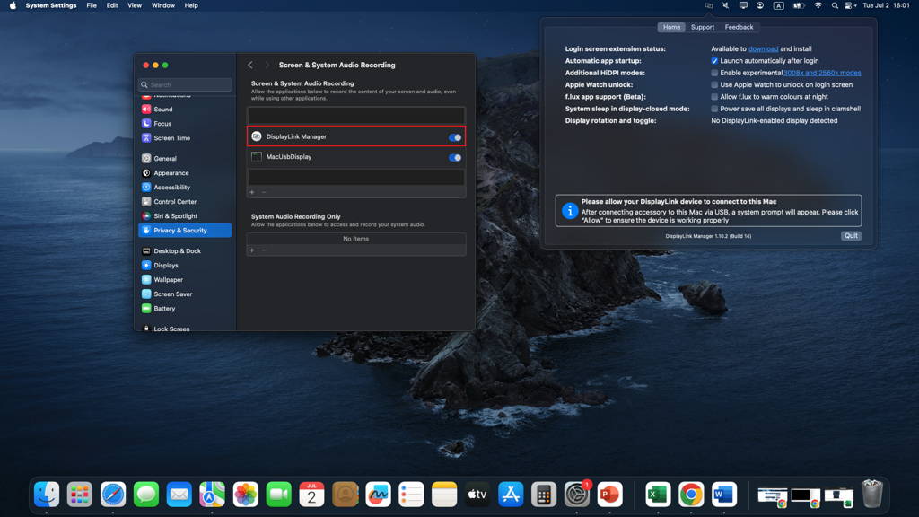Image resolution: width=919 pixels, height=517 pixels.
Task: Open the Feedback tab in DisplayLink Manager
Action: pos(739,27)
